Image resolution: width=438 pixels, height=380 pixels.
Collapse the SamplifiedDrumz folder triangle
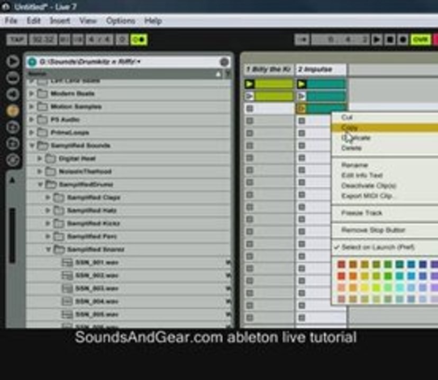click(40, 184)
